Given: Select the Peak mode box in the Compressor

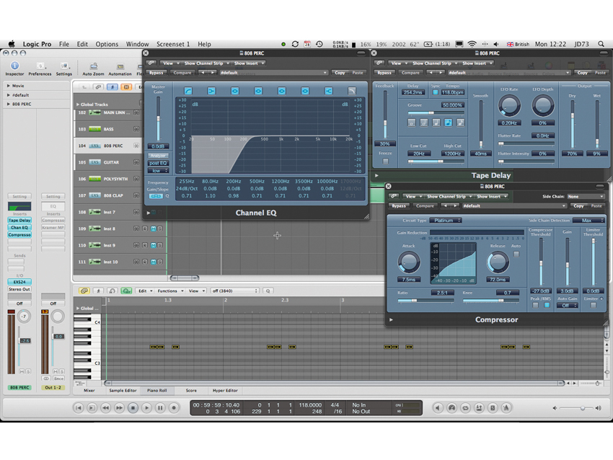Looking at the screenshot, I should (x=535, y=305).
